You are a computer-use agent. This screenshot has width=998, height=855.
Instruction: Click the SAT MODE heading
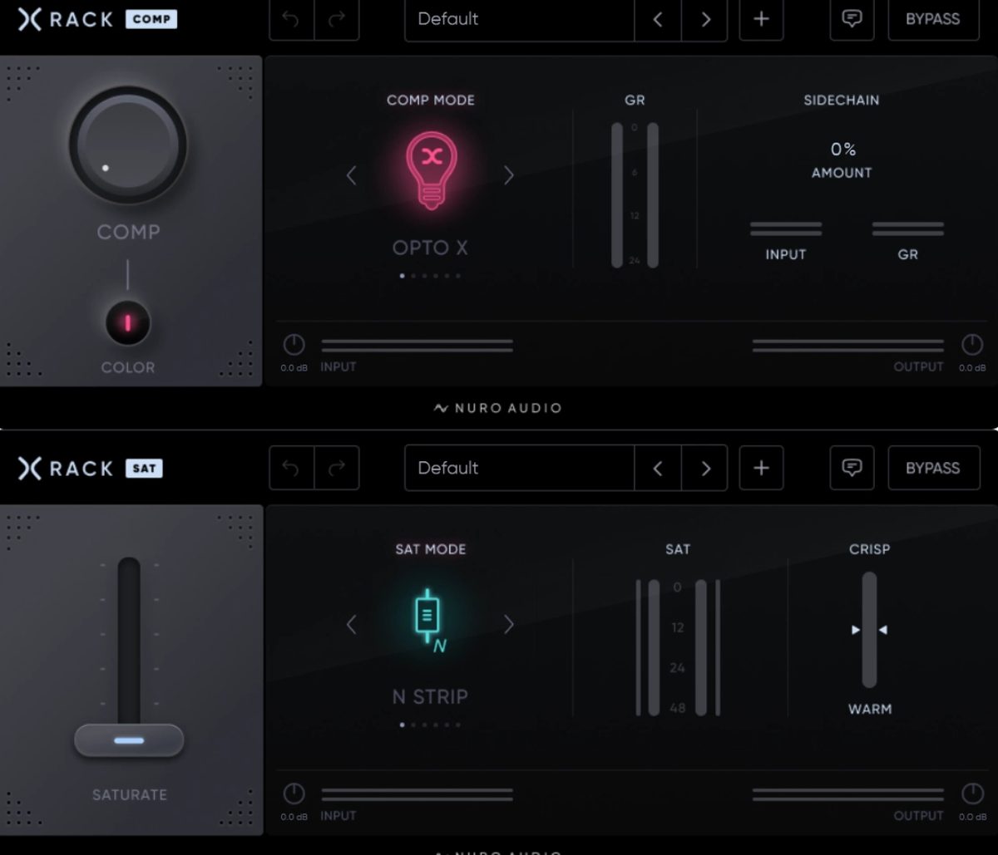[x=431, y=549]
